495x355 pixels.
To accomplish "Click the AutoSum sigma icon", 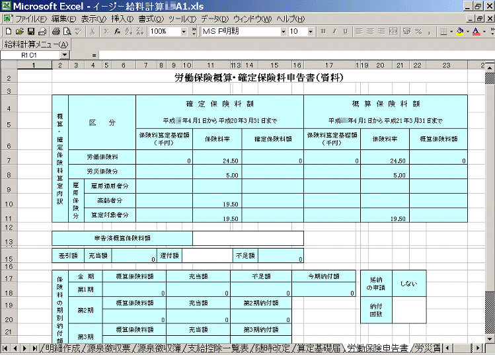I will click(105, 31).
